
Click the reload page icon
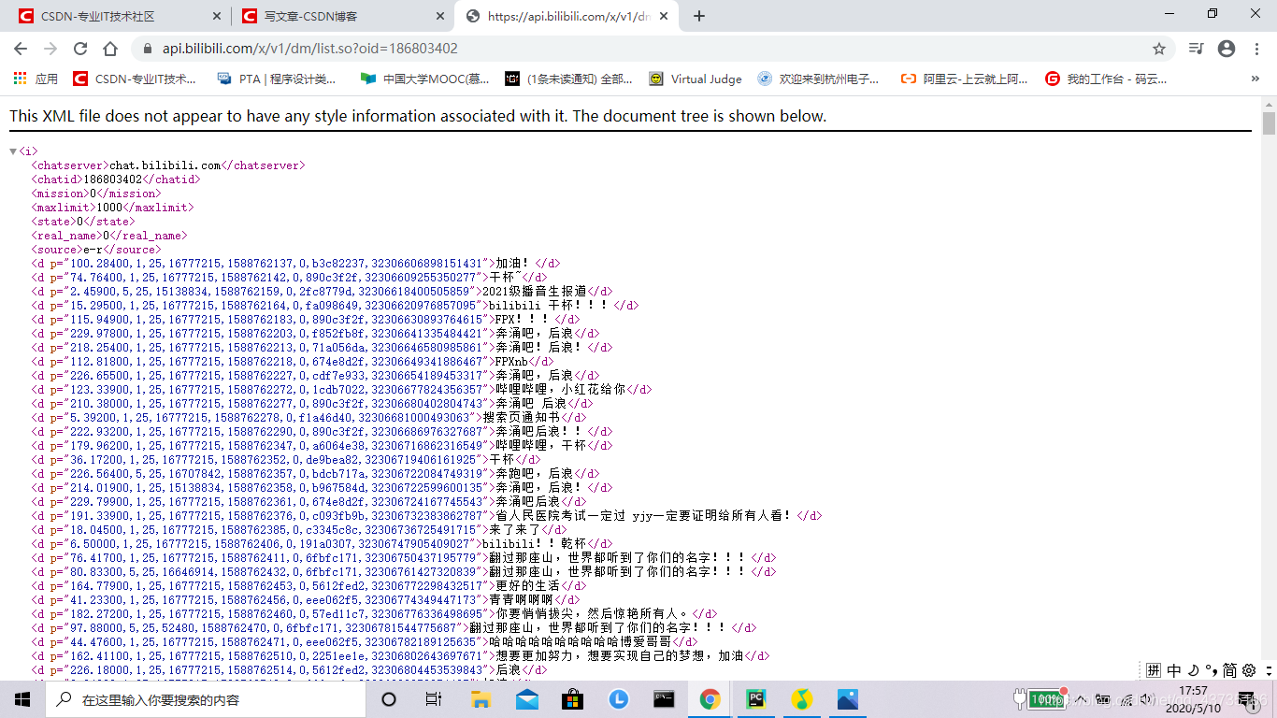pos(82,47)
